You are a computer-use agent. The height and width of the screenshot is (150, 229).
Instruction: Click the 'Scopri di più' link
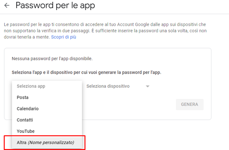[63, 37]
